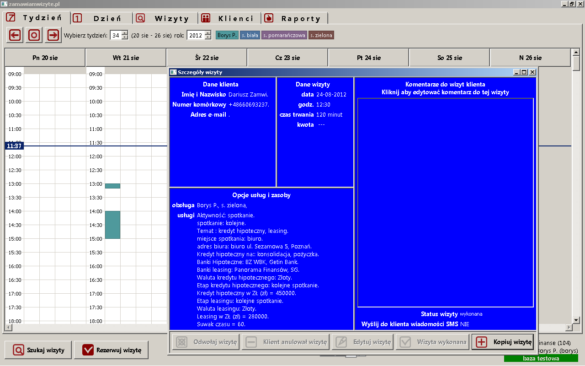585x366 pixels.
Task: Switch to the Dzień tab
Action: click(102, 18)
